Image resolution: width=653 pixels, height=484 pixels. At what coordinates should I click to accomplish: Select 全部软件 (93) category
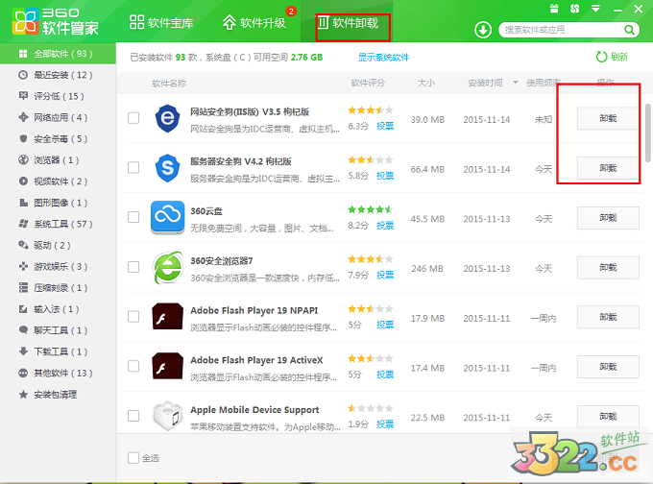tap(58, 54)
